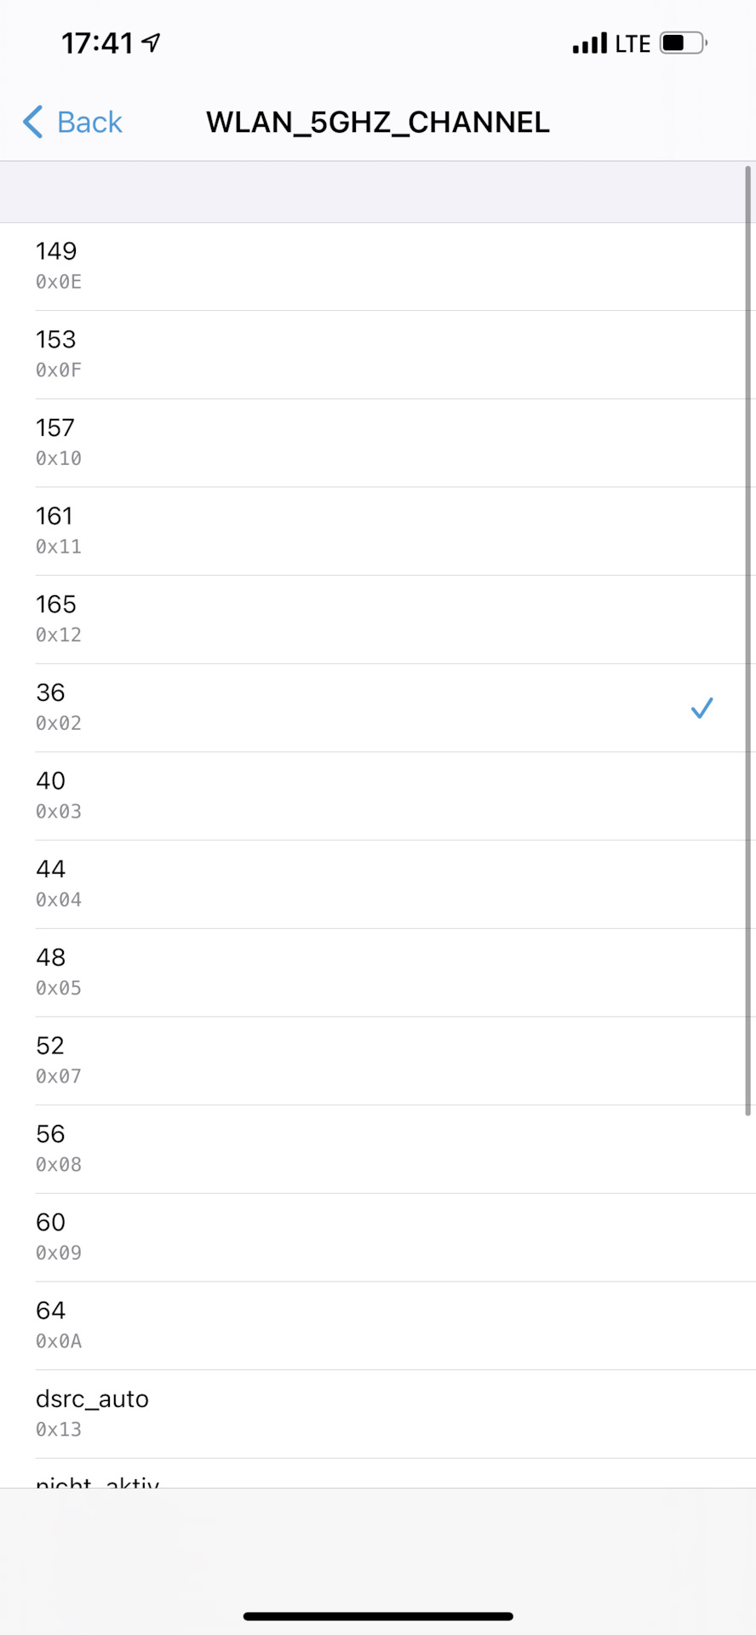This screenshot has width=756, height=1635.
Task: Select the dsrc_auto channel option
Action: click(378, 1414)
